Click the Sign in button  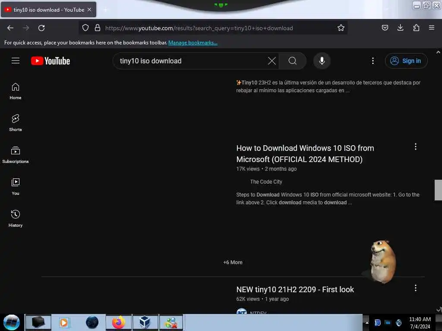[x=406, y=61]
